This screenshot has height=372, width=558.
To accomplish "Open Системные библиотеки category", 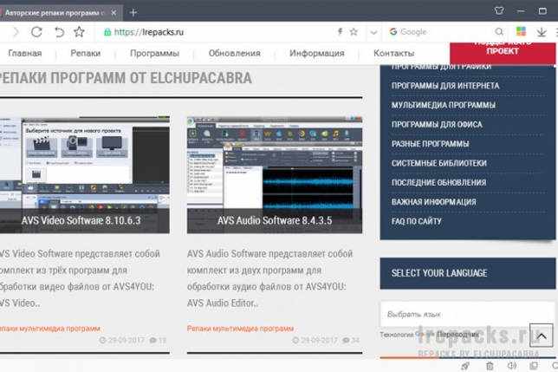I will tap(438, 163).
